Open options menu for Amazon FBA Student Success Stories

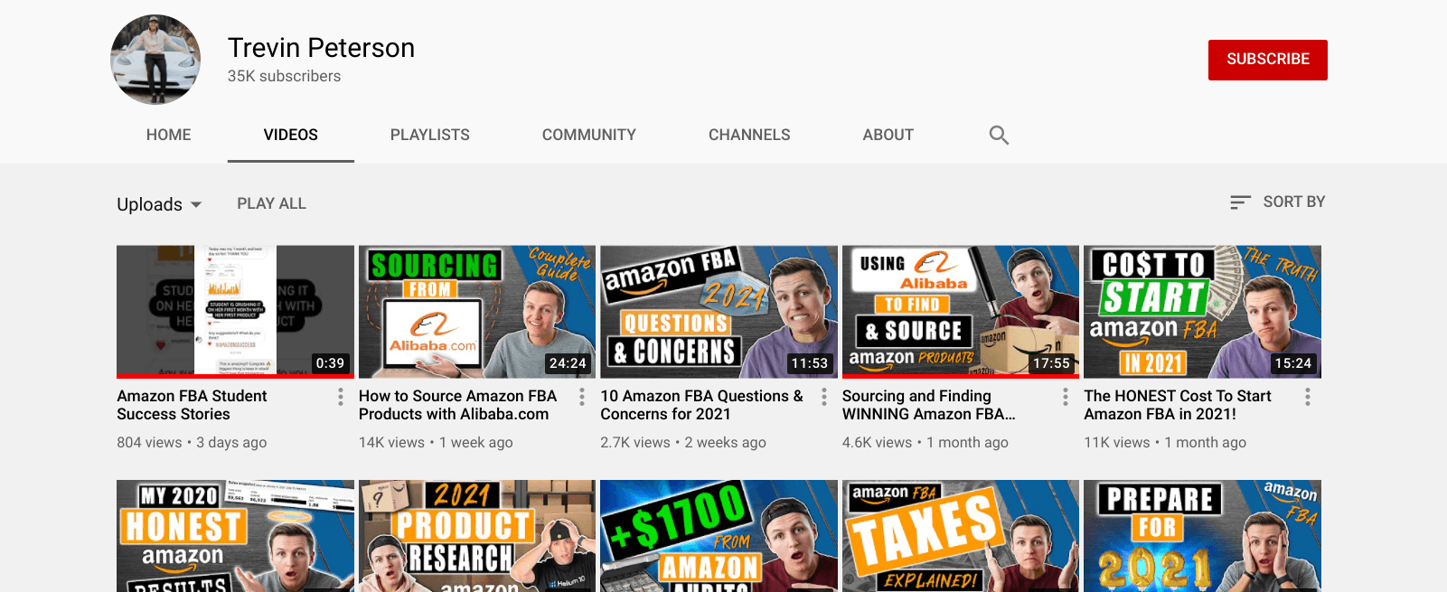[341, 397]
